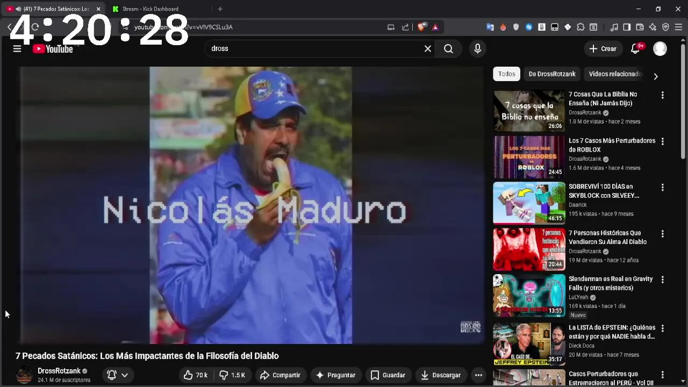This screenshot has width=688, height=387.
Task: Click the Preguntar button
Action: click(336, 375)
